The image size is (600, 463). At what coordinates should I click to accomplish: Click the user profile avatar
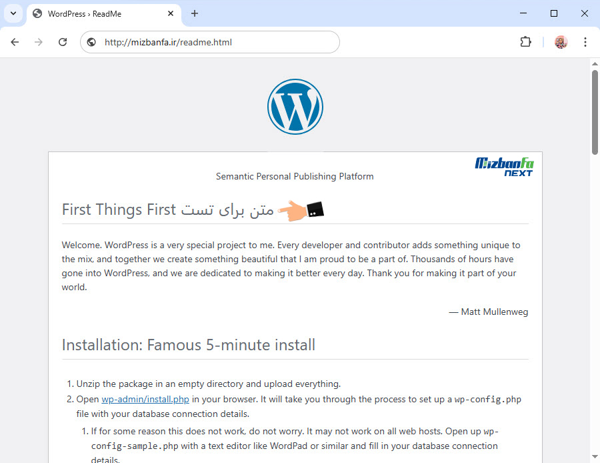click(x=561, y=42)
